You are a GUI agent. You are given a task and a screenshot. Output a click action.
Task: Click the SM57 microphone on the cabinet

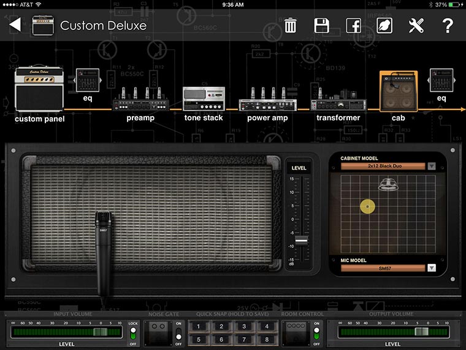point(104,253)
